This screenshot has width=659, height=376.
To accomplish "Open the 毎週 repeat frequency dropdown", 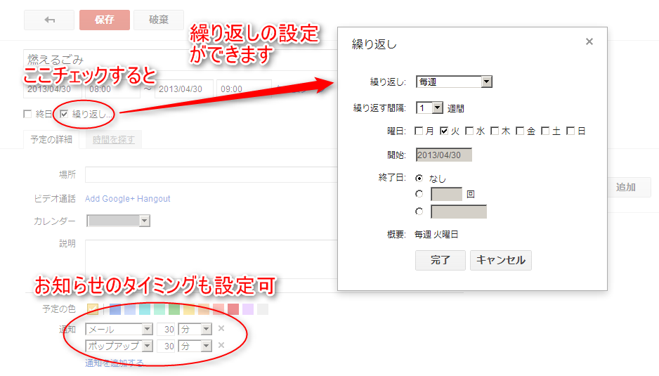I will [x=454, y=82].
